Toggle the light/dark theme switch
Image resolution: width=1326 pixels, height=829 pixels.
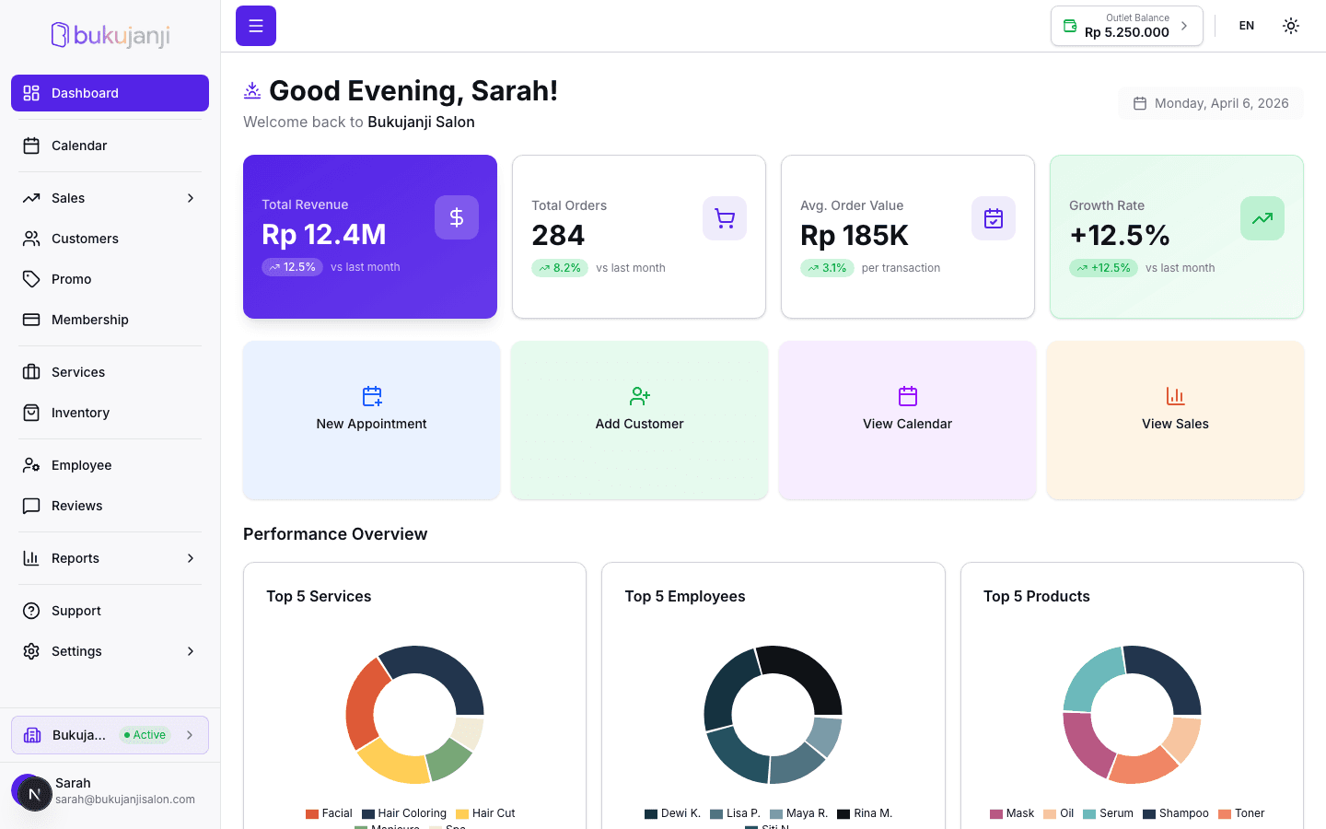coord(1290,25)
